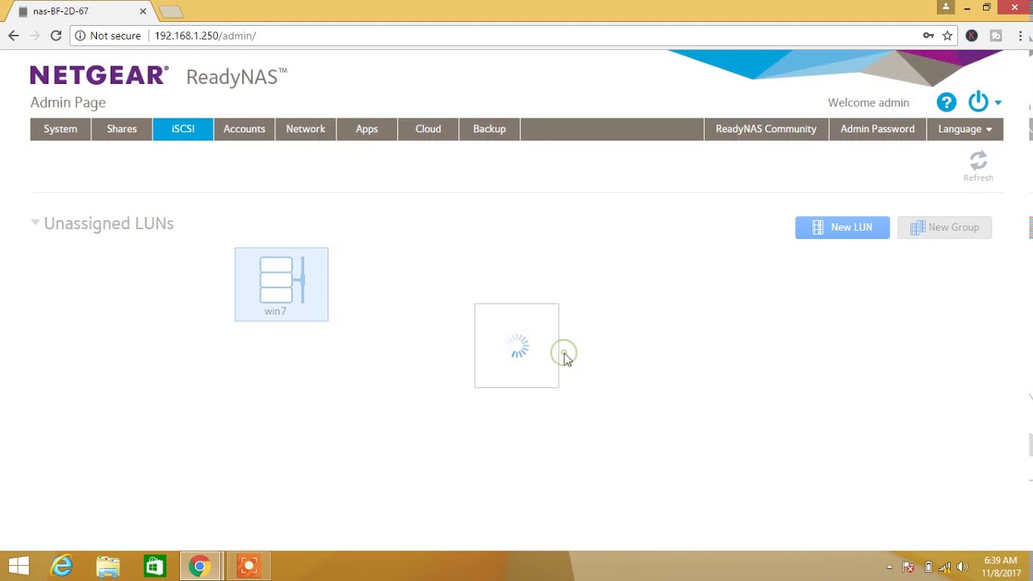Click the saved password key icon

(x=928, y=36)
